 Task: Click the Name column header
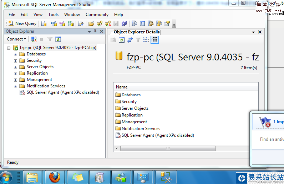tap(186, 87)
